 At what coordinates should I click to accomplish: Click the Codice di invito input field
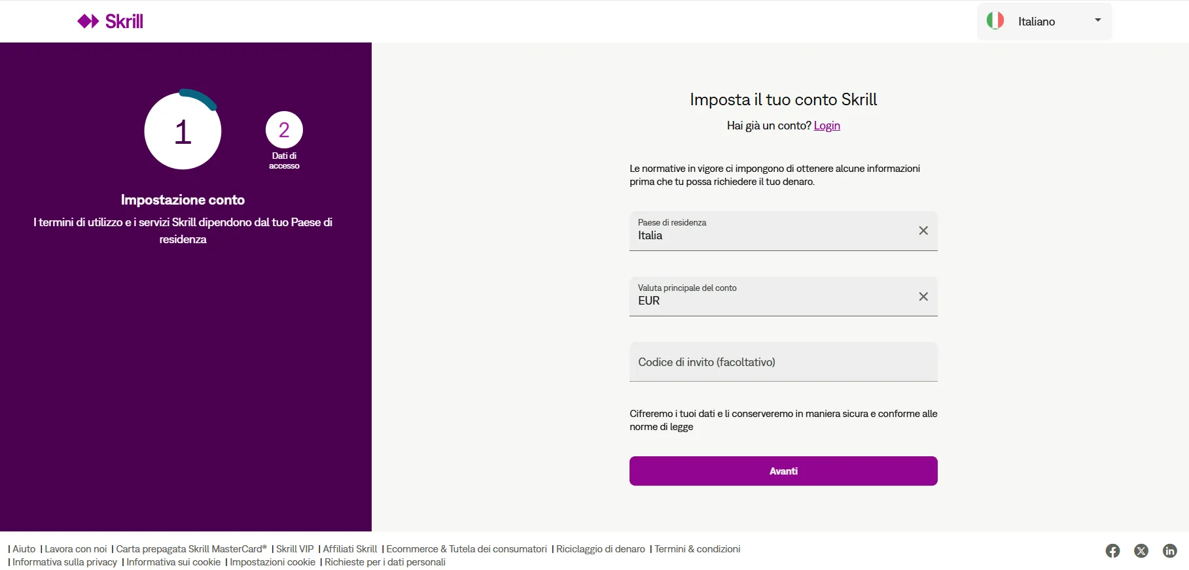753,361
